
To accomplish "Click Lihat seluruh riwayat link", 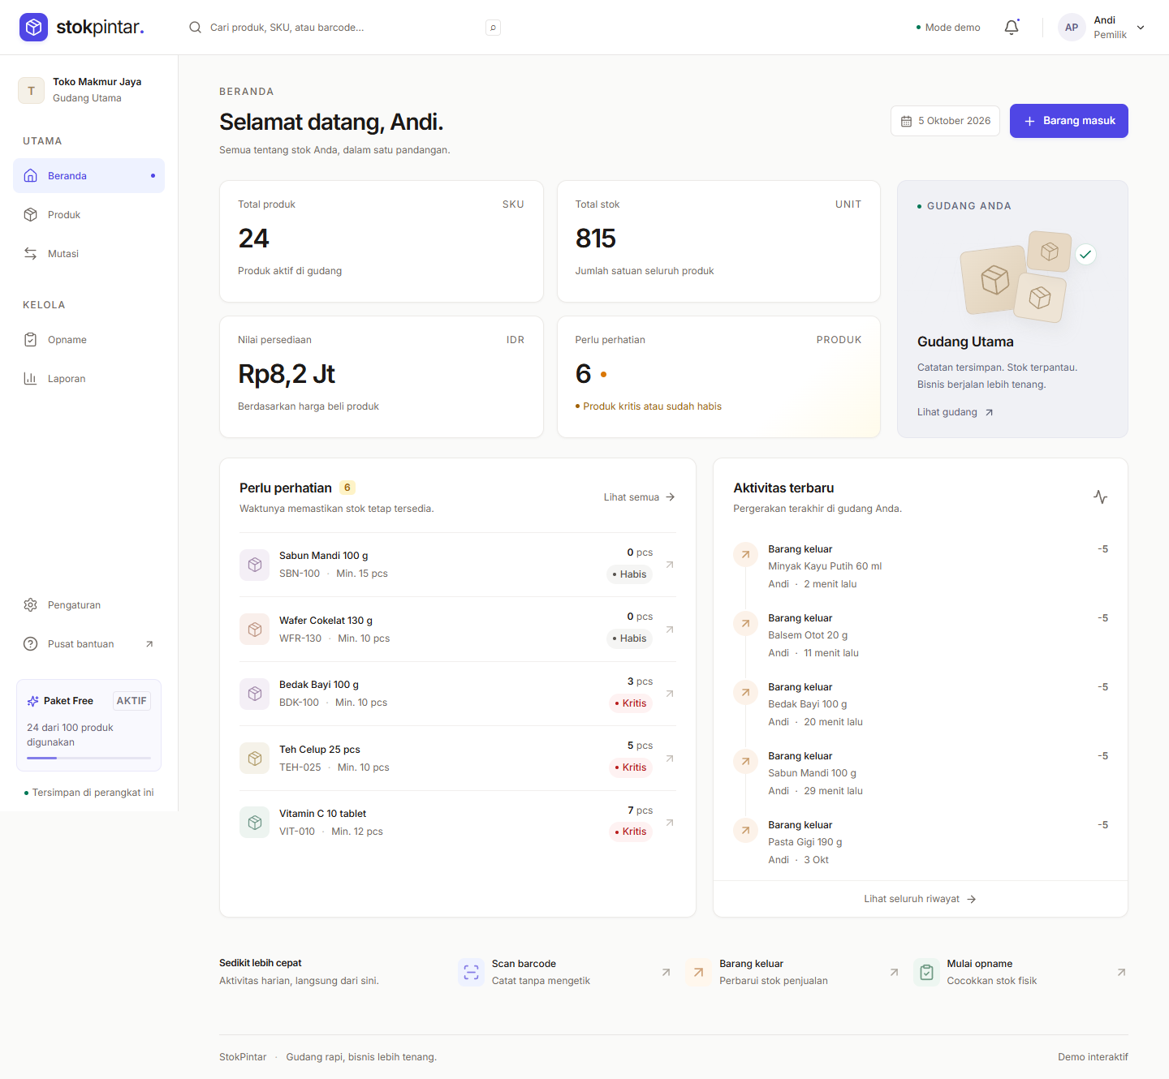I will pyautogui.click(x=920, y=899).
